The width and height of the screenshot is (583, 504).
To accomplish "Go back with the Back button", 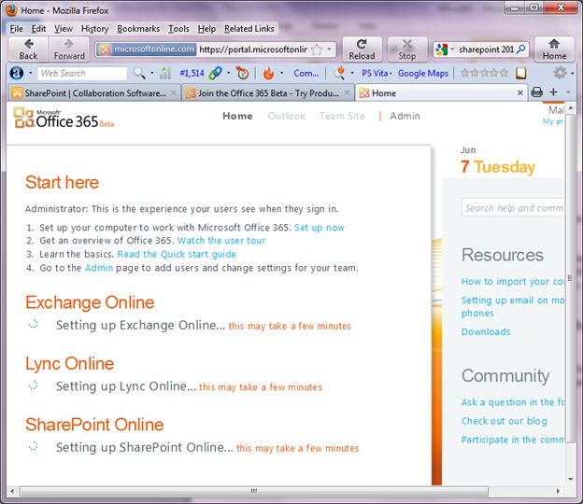I will 28,49.
